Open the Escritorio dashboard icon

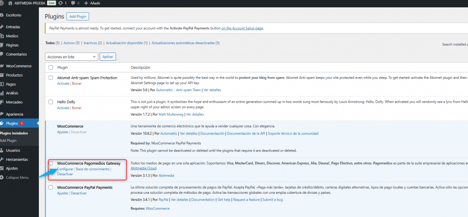coord(2,15)
